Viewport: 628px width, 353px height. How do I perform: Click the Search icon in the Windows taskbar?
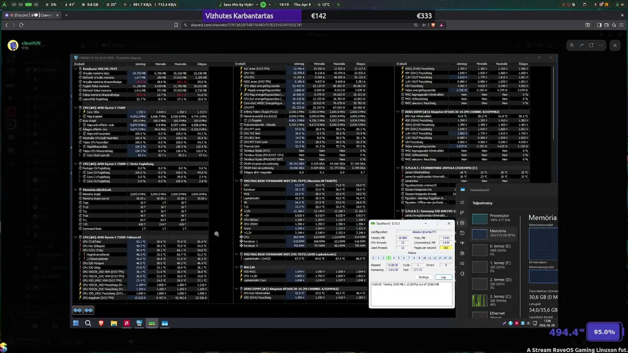coord(88,323)
